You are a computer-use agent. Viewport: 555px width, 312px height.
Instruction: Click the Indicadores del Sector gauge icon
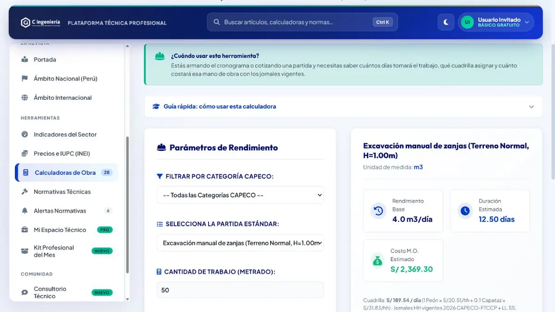point(25,135)
